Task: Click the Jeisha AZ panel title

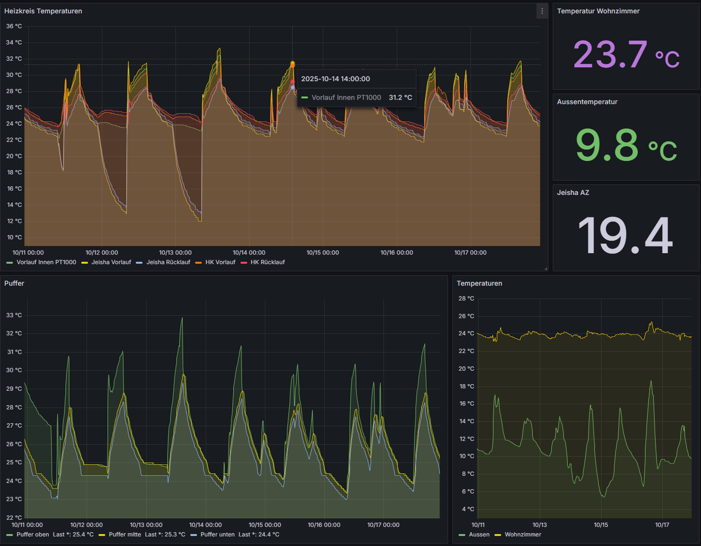Action: click(573, 193)
